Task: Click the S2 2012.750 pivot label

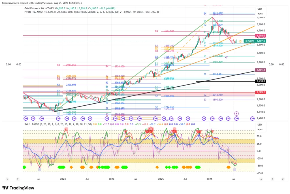Action: [213, 95]
